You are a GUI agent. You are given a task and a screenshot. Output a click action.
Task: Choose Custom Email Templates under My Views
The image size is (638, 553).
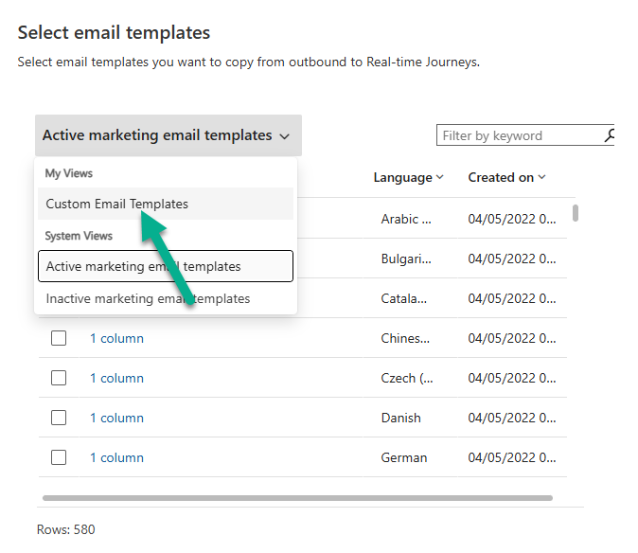[116, 204]
